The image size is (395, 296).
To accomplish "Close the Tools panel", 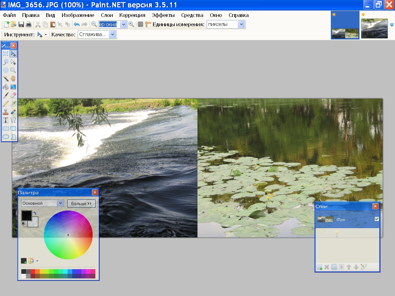I will pyautogui.click(x=13, y=46).
